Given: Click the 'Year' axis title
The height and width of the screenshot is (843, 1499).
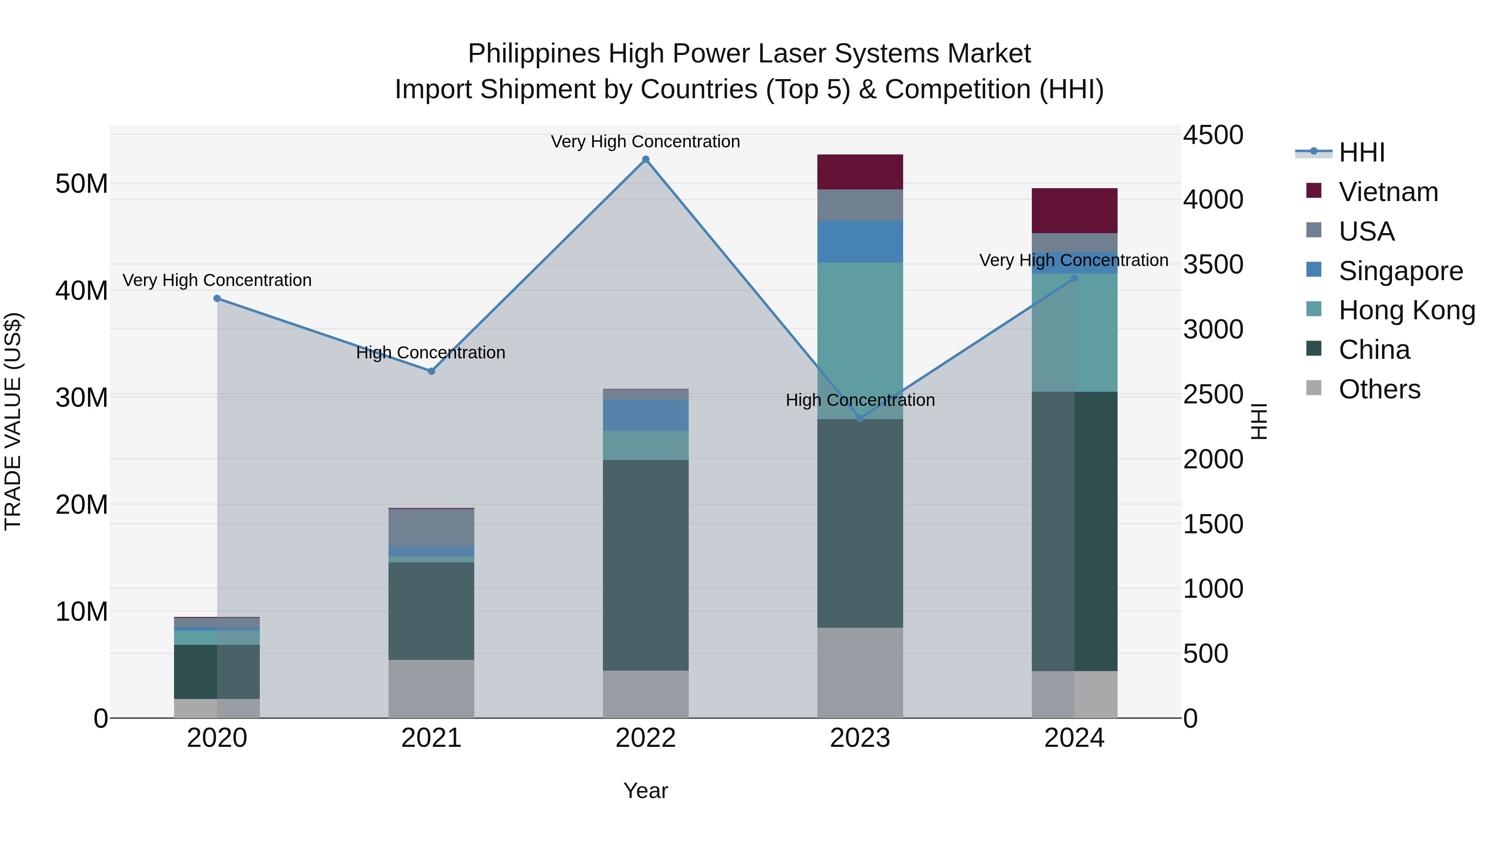Looking at the screenshot, I should tap(645, 791).
